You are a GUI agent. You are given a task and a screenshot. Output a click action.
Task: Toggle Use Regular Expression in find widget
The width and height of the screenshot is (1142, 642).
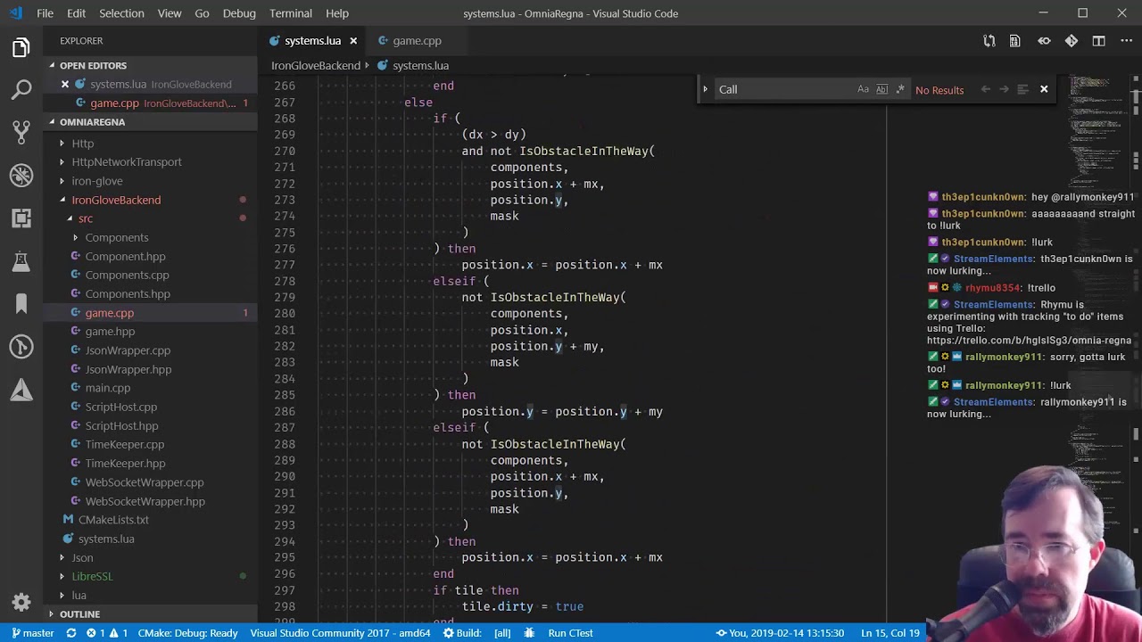900,89
